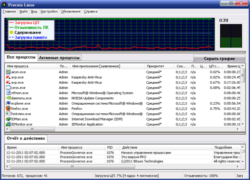Open the Главное menu
250x180 pixels.
coord(9,11)
